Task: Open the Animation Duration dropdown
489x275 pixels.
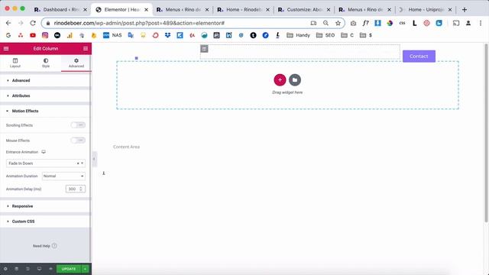Action: pos(63,176)
